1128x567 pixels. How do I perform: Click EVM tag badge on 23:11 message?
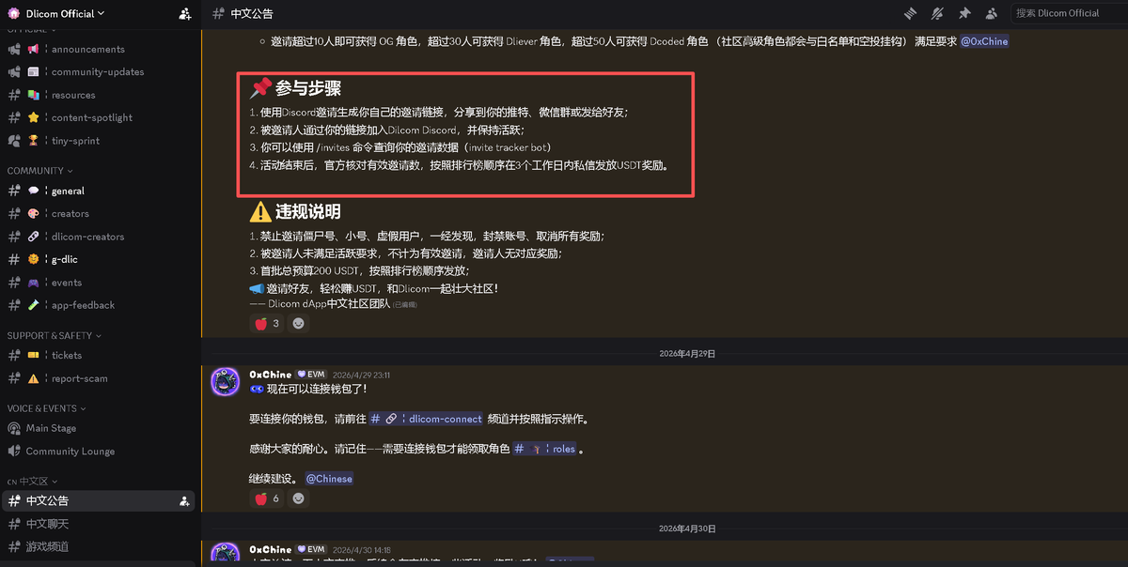click(312, 375)
